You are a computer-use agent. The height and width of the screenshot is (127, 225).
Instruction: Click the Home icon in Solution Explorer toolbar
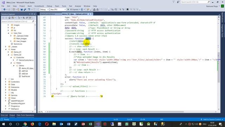click(x=9, y=18)
